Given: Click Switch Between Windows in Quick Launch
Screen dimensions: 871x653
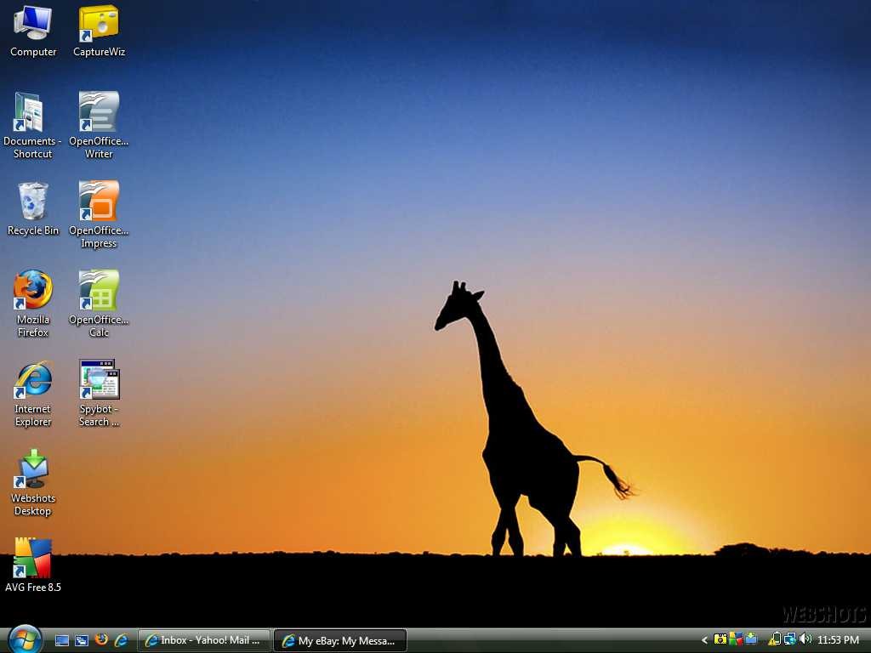Looking at the screenshot, I should tap(82, 640).
